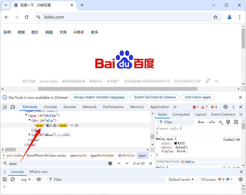Open the Memory tab
246x195 pixels.
tap(137, 107)
